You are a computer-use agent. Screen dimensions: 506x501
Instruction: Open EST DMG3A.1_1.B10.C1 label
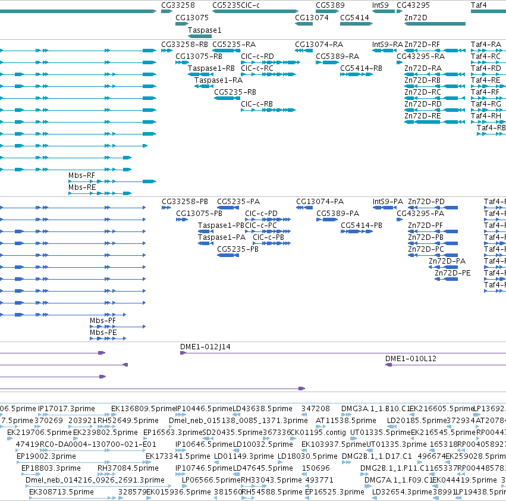[375, 409]
